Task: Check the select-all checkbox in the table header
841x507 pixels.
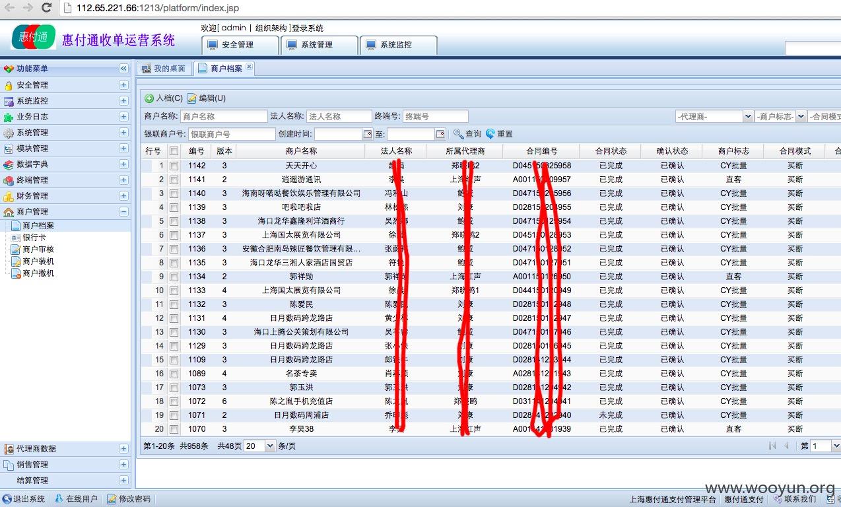Action: point(174,151)
